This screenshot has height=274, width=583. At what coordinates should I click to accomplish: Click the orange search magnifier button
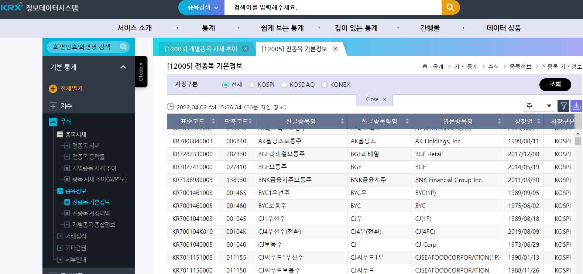point(450,7)
